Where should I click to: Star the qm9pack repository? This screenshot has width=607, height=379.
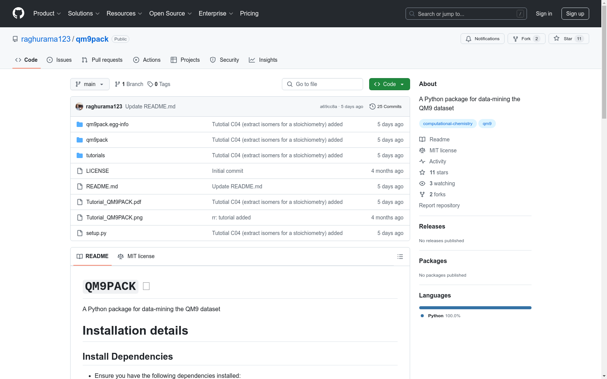(568, 39)
